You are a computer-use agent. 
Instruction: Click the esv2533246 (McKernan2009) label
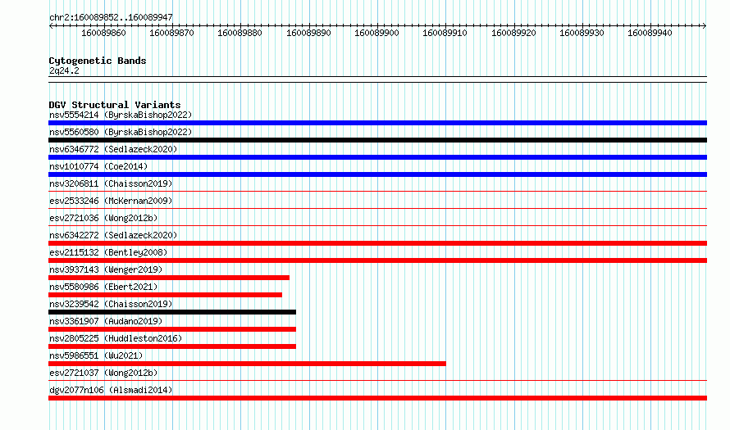coord(111,201)
